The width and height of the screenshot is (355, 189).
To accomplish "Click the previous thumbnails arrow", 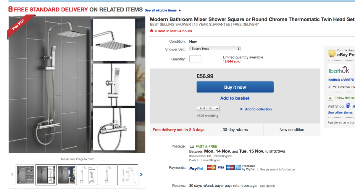I will [x=12, y=174].
